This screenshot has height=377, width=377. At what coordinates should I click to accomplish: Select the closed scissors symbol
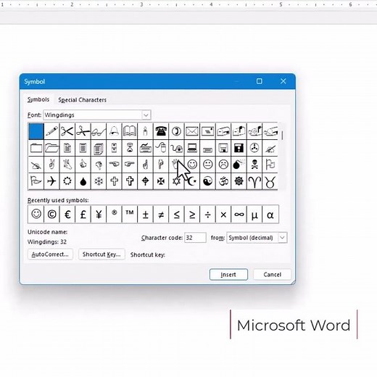pos(67,131)
